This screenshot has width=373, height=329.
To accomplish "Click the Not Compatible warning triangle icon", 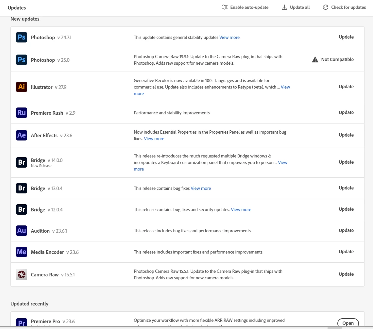I will pos(315,59).
